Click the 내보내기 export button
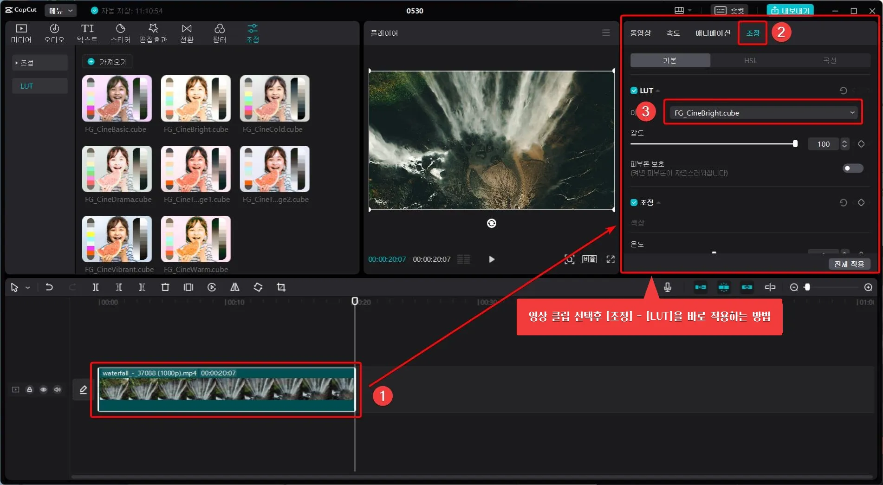 [790, 10]
